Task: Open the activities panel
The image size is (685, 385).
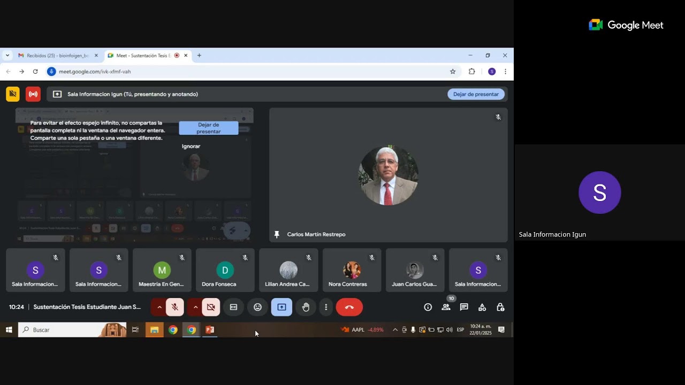Action: pos(482,307)
